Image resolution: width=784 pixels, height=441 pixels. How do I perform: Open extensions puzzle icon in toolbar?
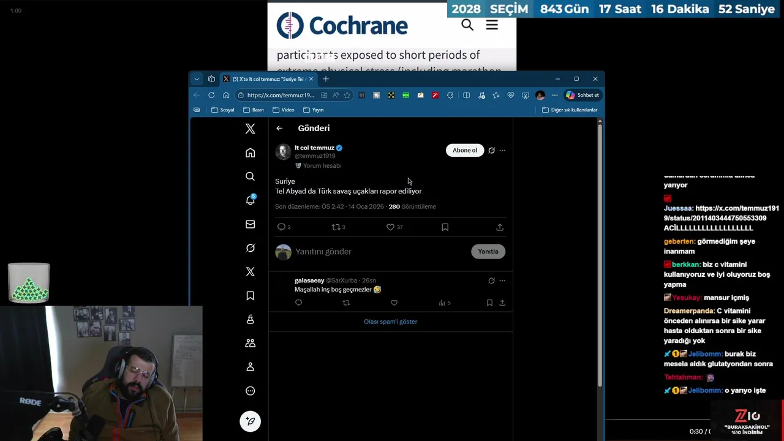click(x=450, y=95)
